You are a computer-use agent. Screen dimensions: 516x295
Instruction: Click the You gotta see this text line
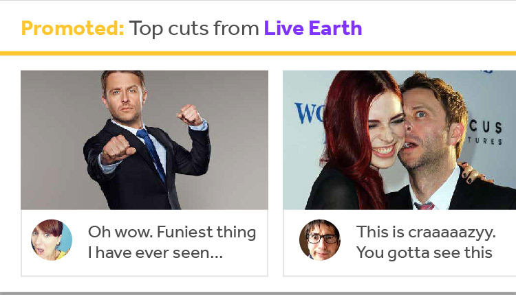click(x=424, y=253)
